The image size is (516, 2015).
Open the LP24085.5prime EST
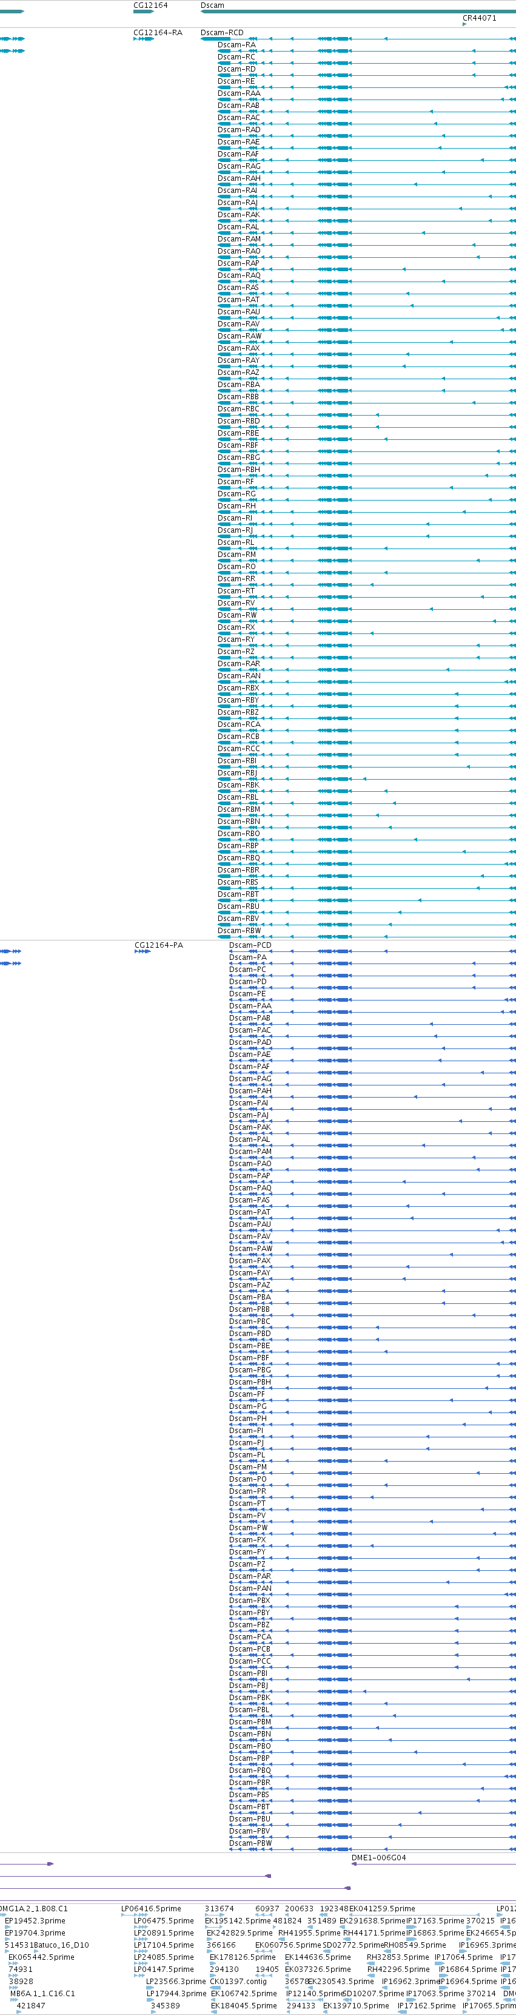(163, 1957)
